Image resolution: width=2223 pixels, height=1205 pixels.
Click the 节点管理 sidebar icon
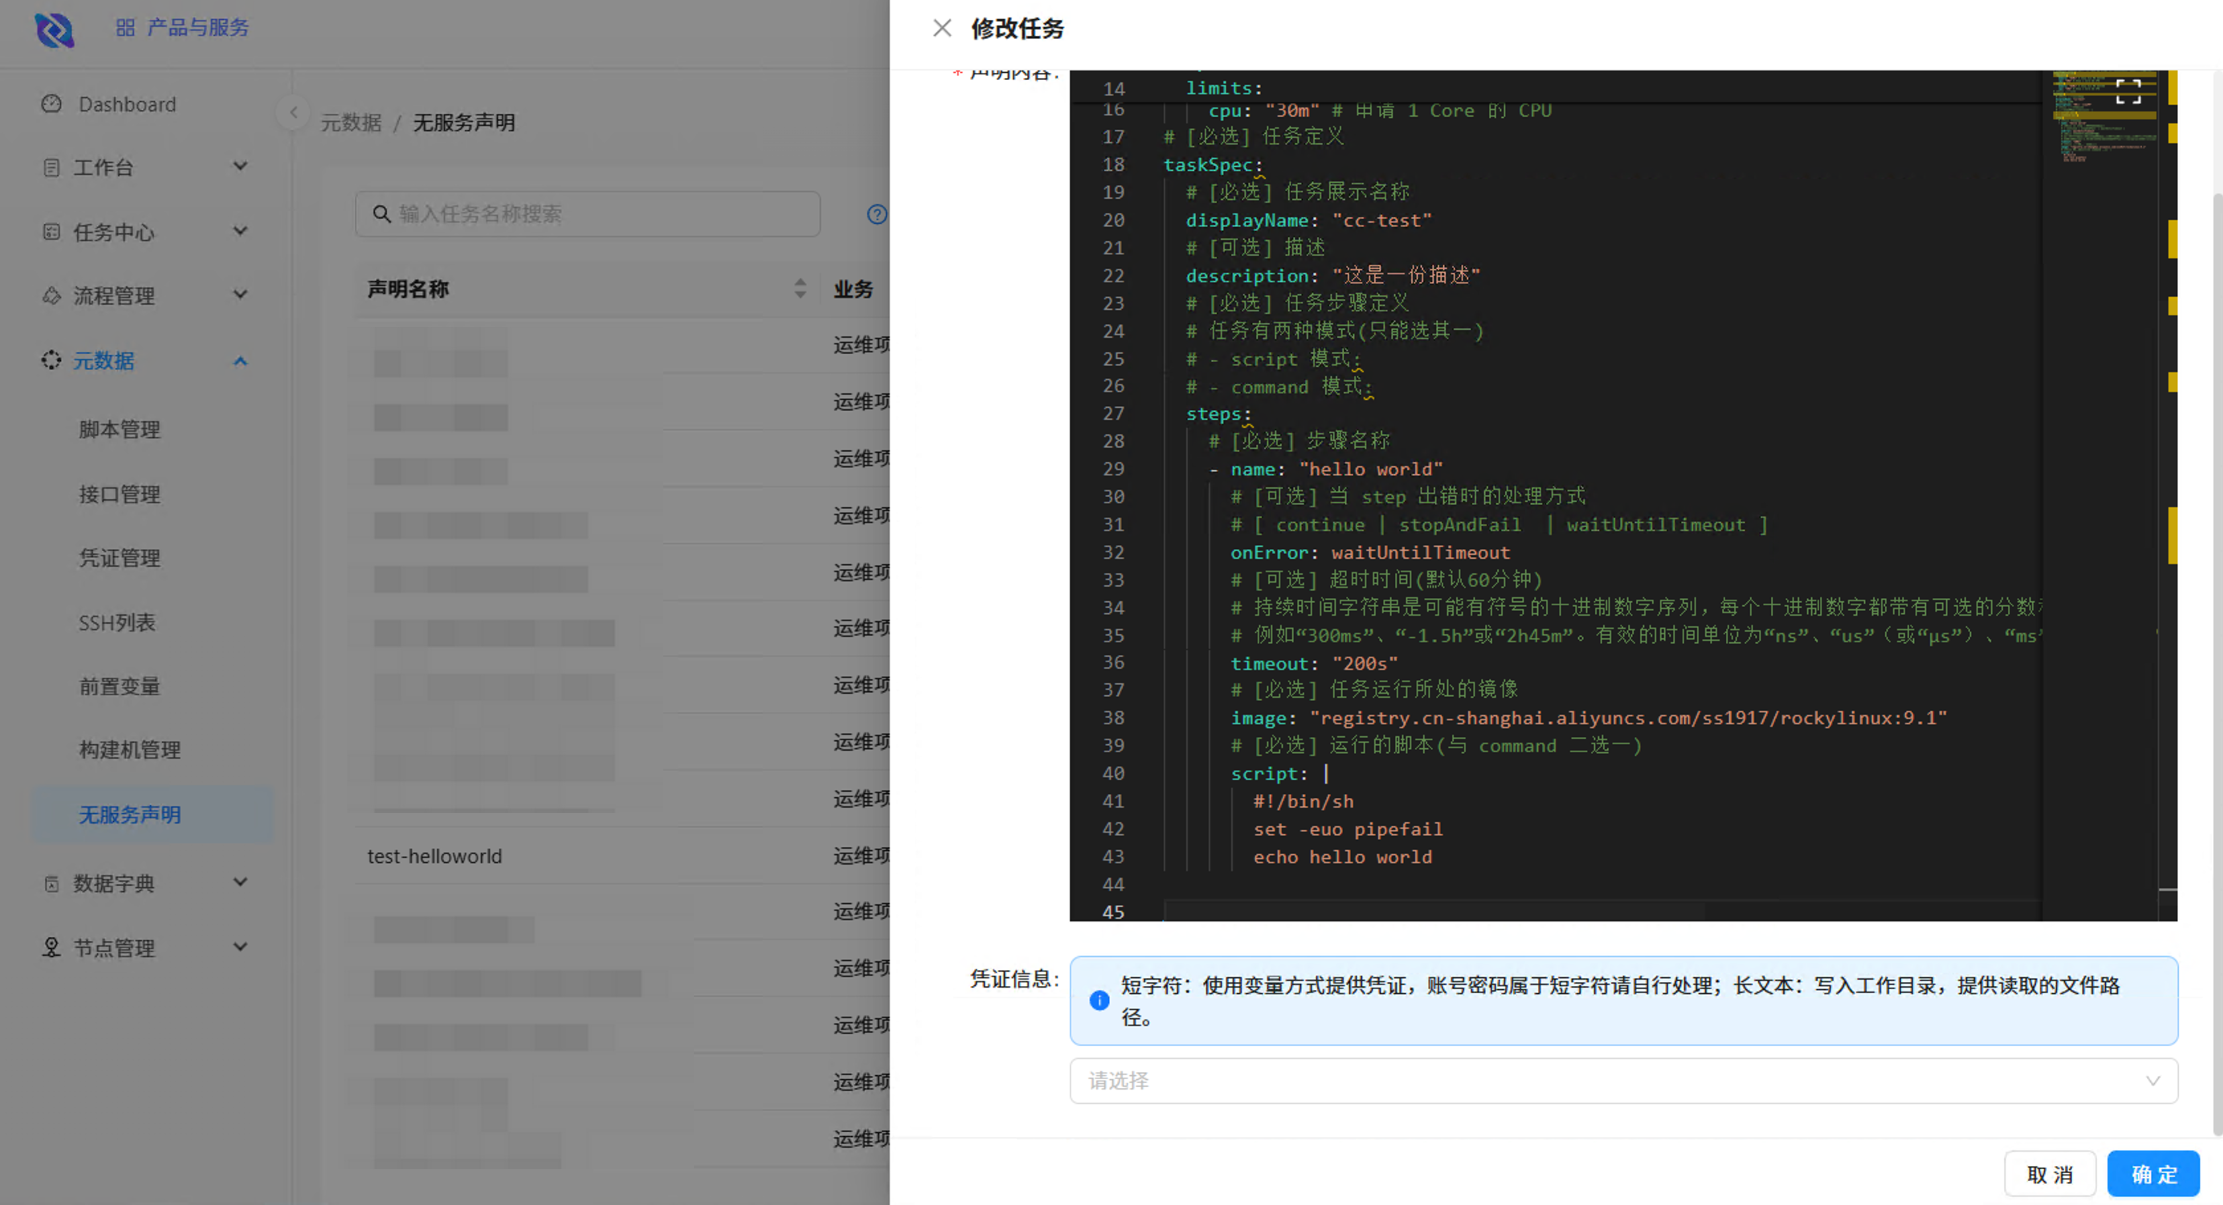coord(52,947)
